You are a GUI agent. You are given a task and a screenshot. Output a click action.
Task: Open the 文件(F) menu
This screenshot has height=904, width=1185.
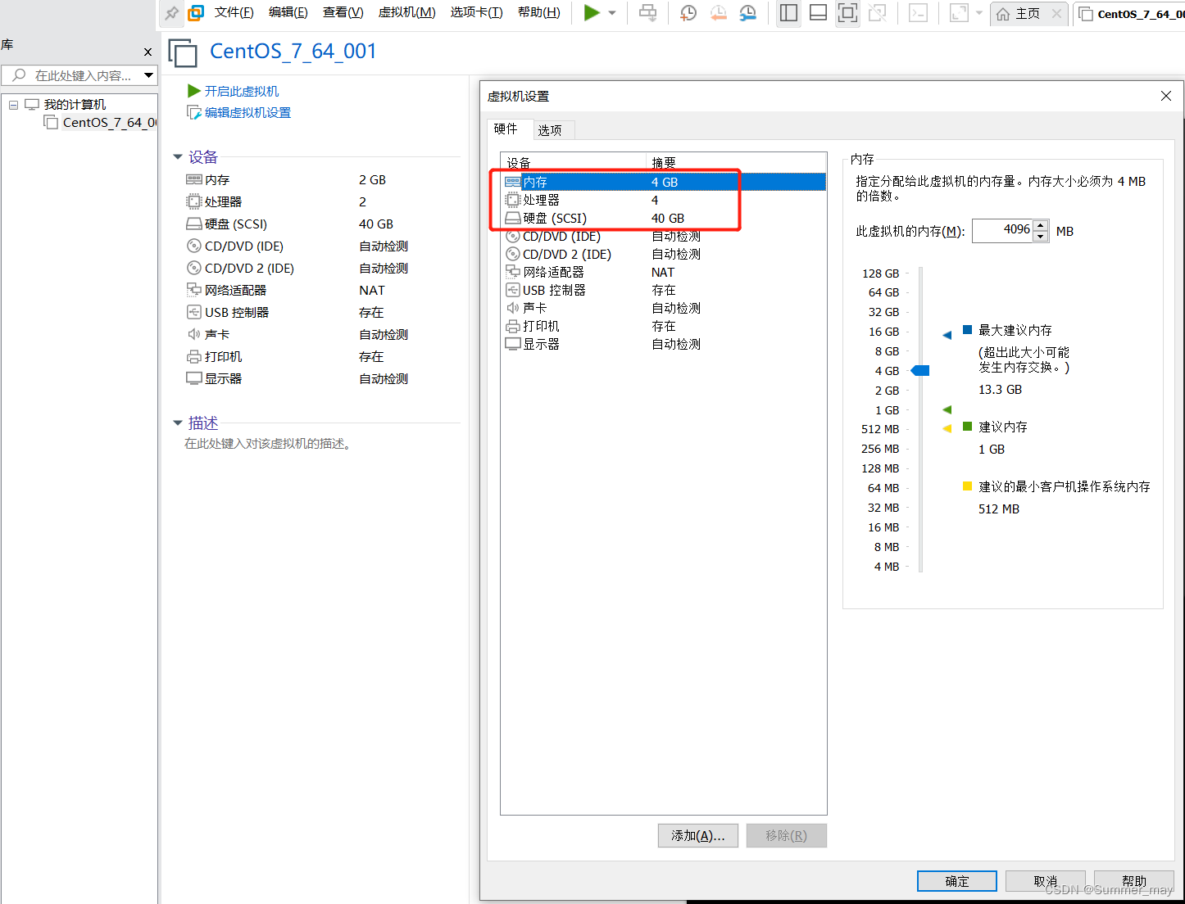[x=234, y=12]
